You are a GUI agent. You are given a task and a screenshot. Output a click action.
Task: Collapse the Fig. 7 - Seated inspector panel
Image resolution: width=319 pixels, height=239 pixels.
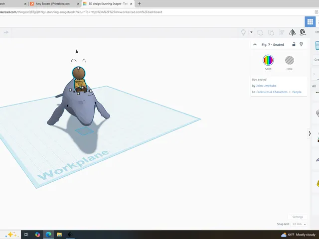tap(255, 44)
